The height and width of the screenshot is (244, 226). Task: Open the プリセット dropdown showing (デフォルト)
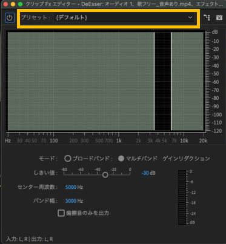point(124,18)
